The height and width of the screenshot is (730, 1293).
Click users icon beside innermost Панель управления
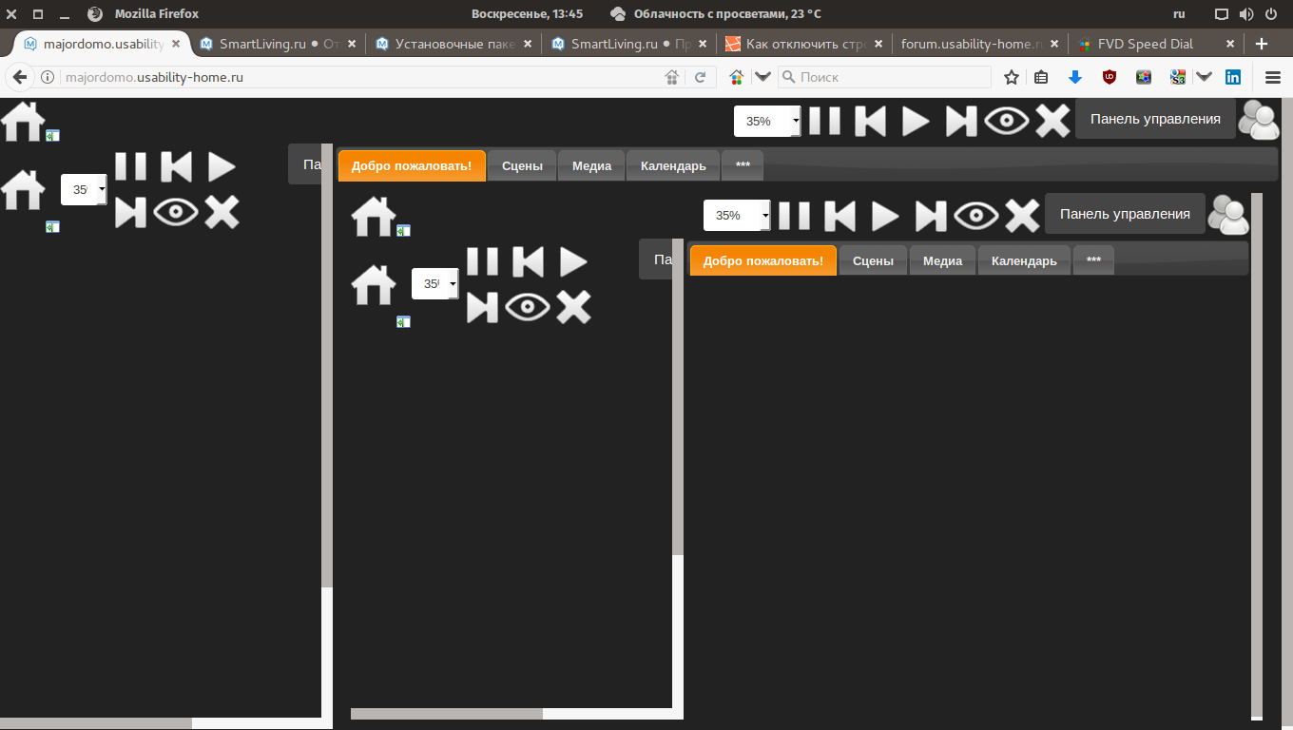pyautogui.click(x=1228, y=216)
